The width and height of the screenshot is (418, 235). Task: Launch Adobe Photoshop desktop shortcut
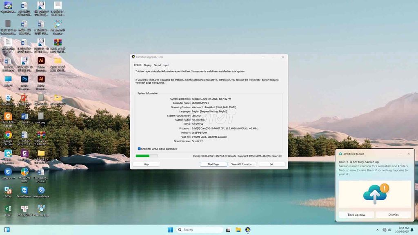click(24, 82)
